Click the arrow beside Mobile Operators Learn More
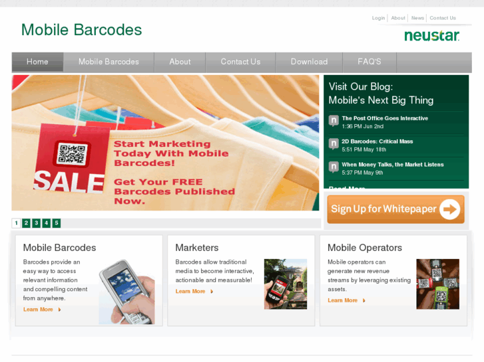 pos(364,300)
